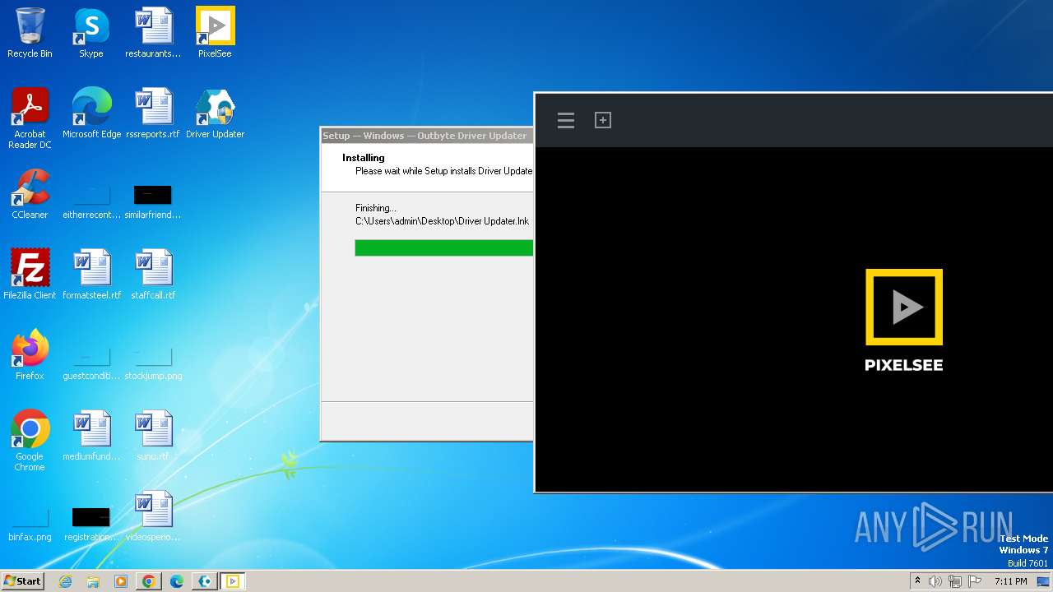Click the 7:11 PM taskbar clock
This screenshot has height=592, width=1053.
point(1011,581)
